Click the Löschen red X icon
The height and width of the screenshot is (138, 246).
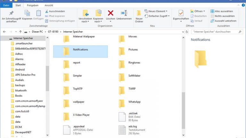point(111,13)
